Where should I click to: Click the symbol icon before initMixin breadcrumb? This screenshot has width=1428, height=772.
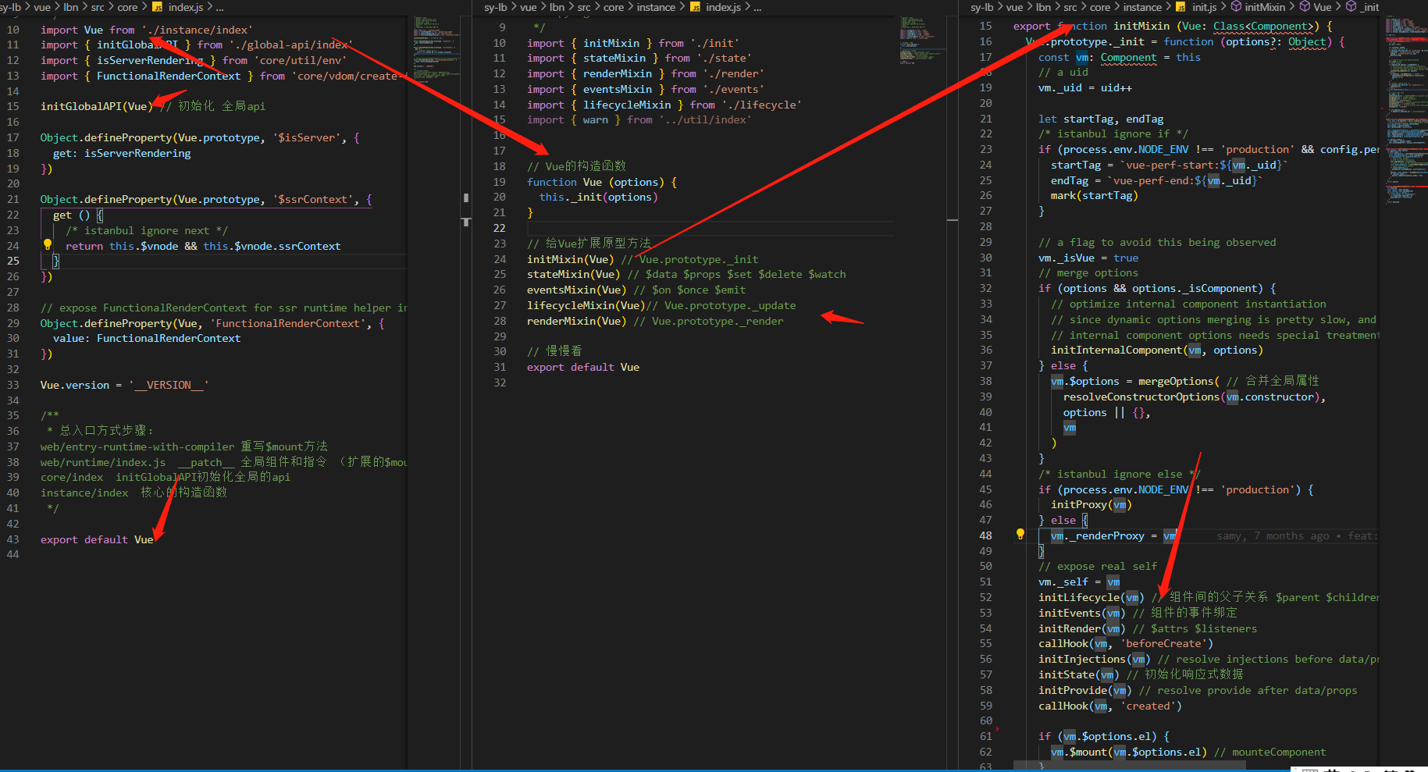[x=1236, y=7]
